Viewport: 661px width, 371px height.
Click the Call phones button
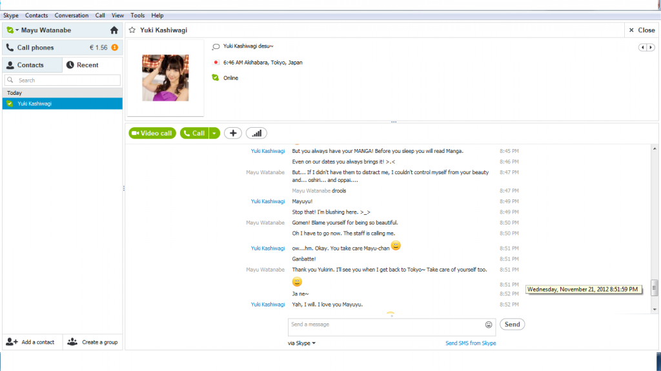click(x=63, y=48)
